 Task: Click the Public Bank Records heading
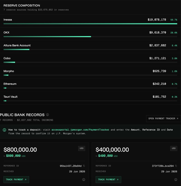(x=22, y=115)
